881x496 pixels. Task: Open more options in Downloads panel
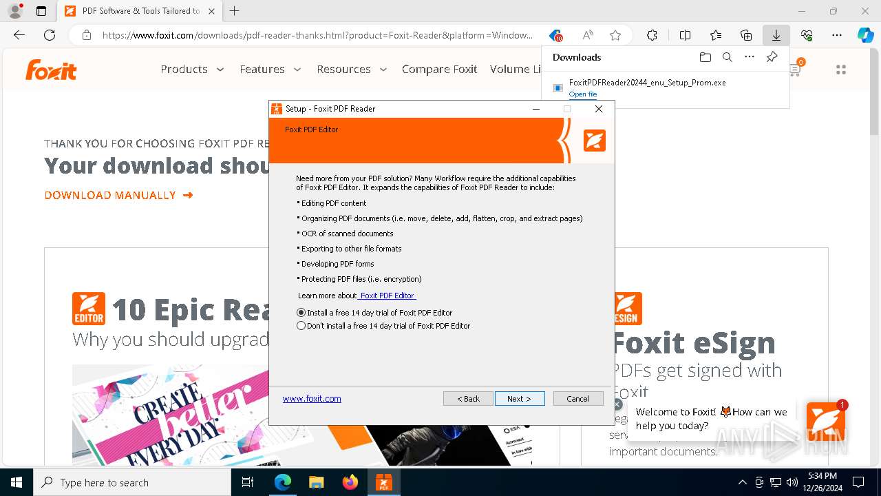(x=750, y=57)
